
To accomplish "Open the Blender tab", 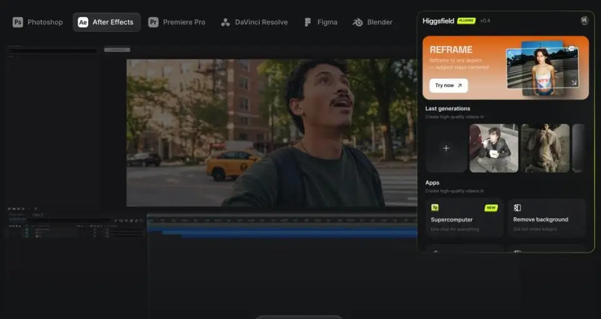I will pyautogui.click(x=372, y=23).
